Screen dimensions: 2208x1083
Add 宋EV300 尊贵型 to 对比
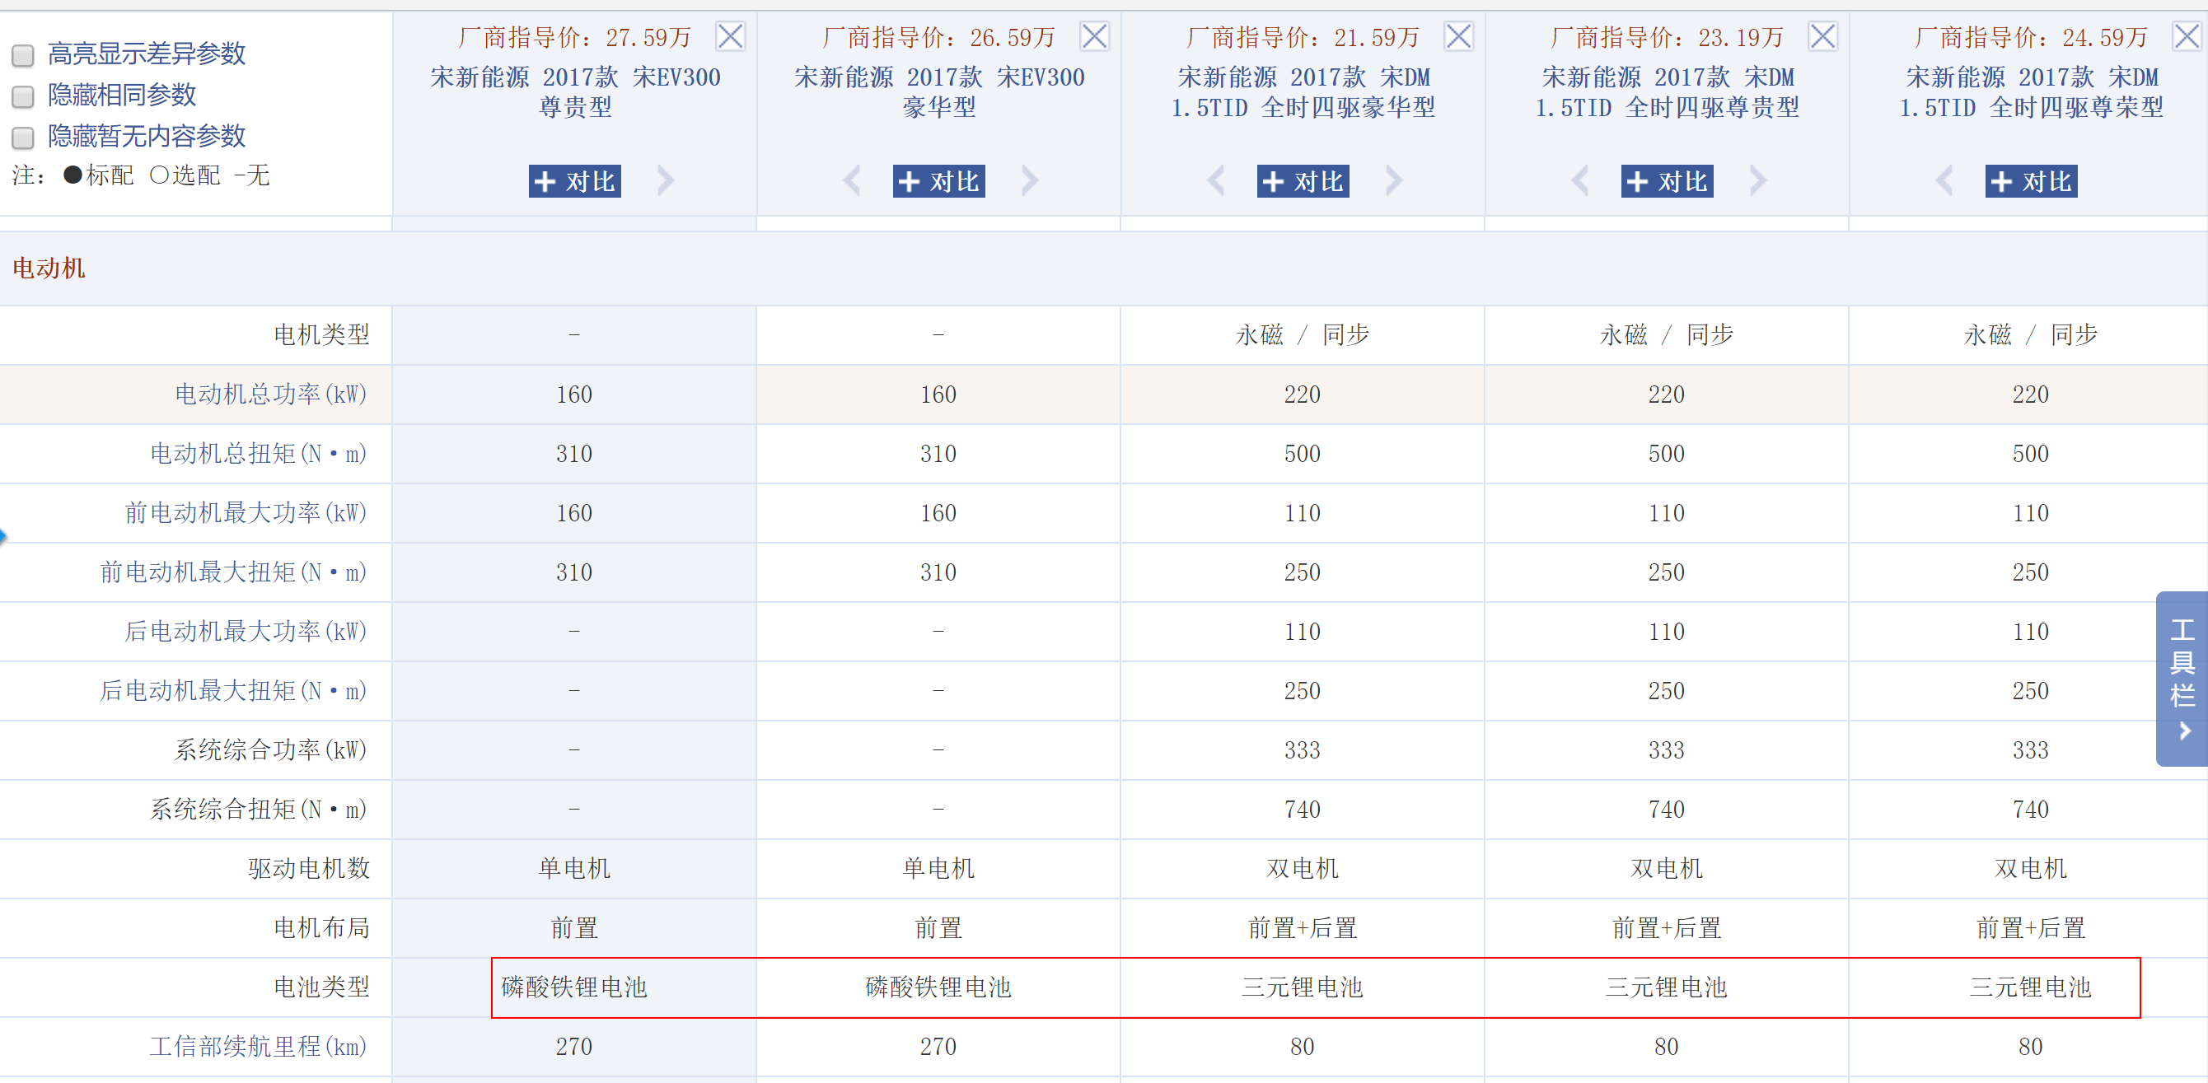574,182
